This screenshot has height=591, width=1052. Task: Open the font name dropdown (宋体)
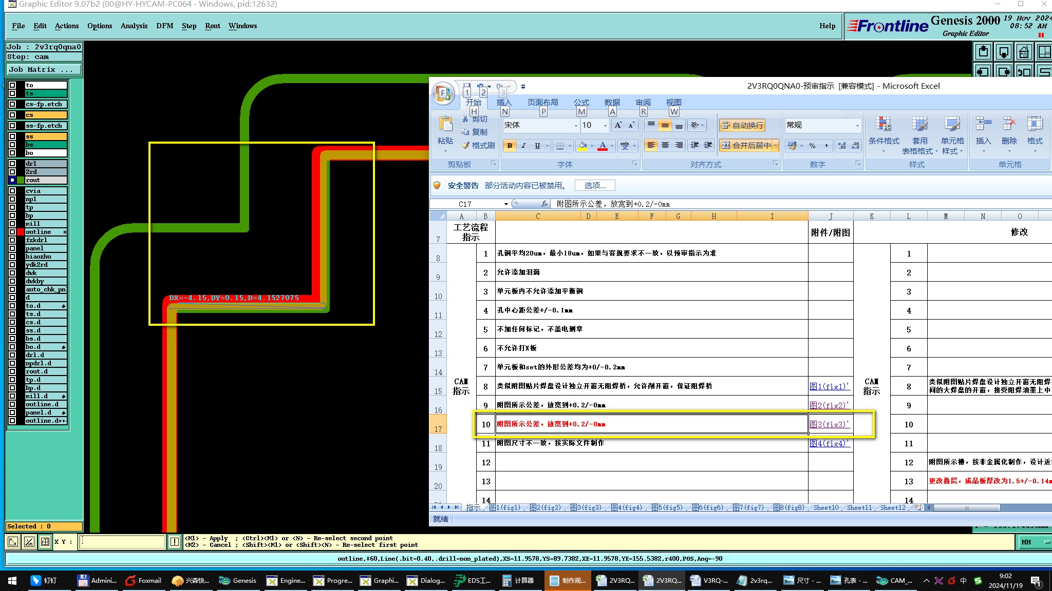[x=575, y=125]
